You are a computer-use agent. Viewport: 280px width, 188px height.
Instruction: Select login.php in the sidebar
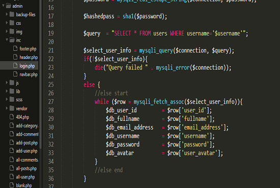(27, 66)
